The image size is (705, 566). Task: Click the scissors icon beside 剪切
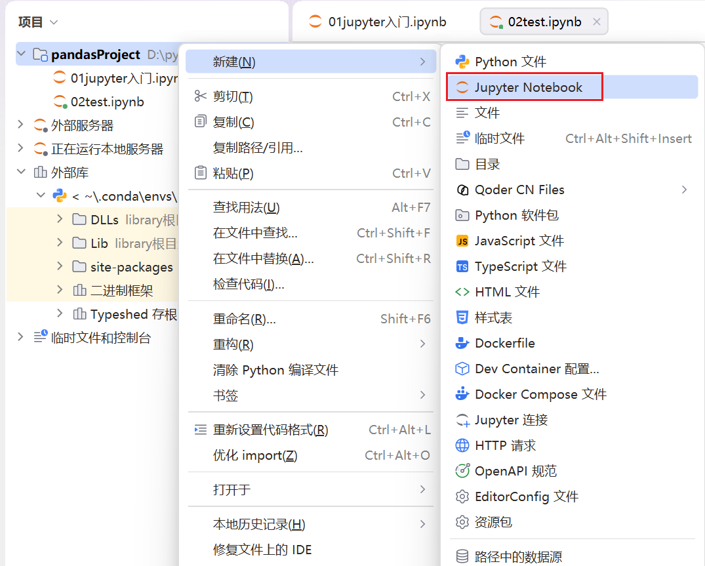tap(200, 96)
